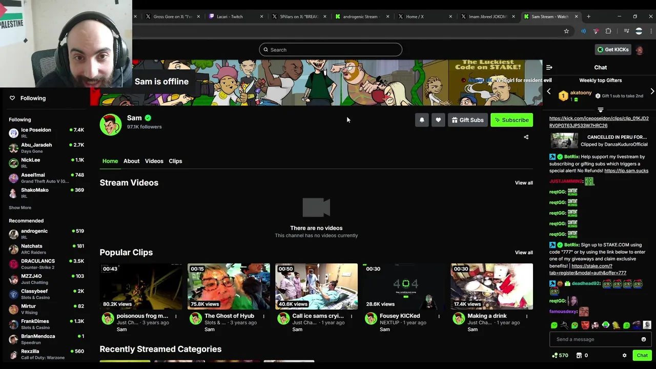Open the About channel tab
This screenshot has width=656, height=369.
pos(131,161)
